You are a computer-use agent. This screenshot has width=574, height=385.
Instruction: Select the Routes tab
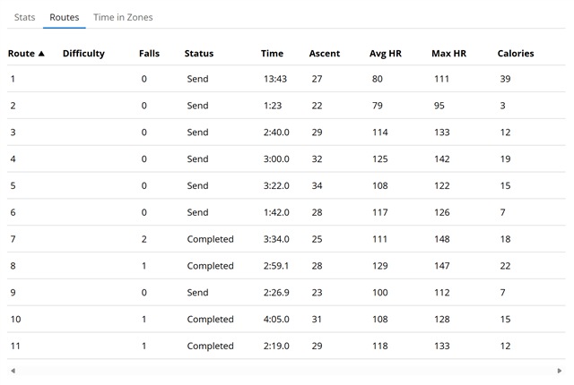tap(65, 17)
